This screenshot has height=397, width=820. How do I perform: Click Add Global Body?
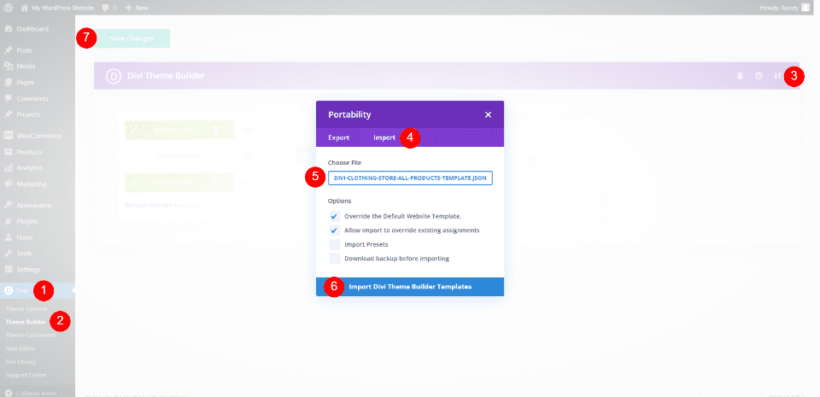(x=180, y=156)
